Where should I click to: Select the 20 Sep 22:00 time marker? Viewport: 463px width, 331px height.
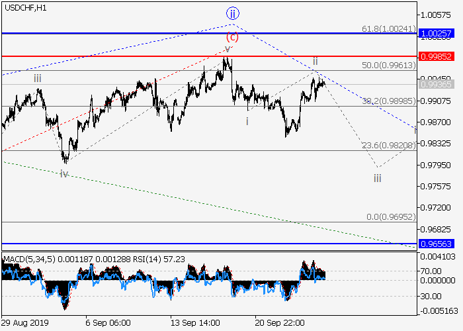pos(280,322)
